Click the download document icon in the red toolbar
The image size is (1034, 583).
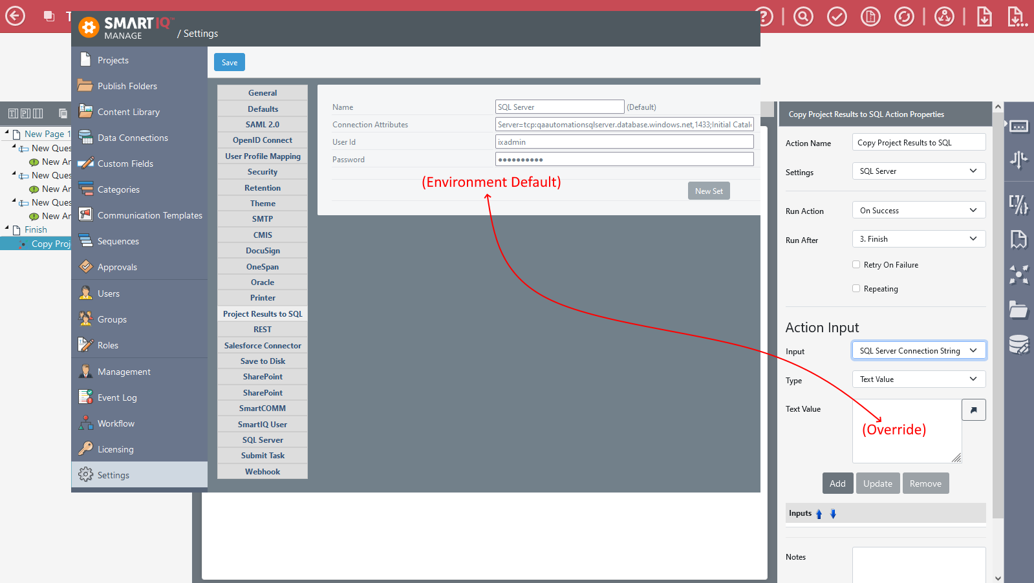(x=984, y=16)
